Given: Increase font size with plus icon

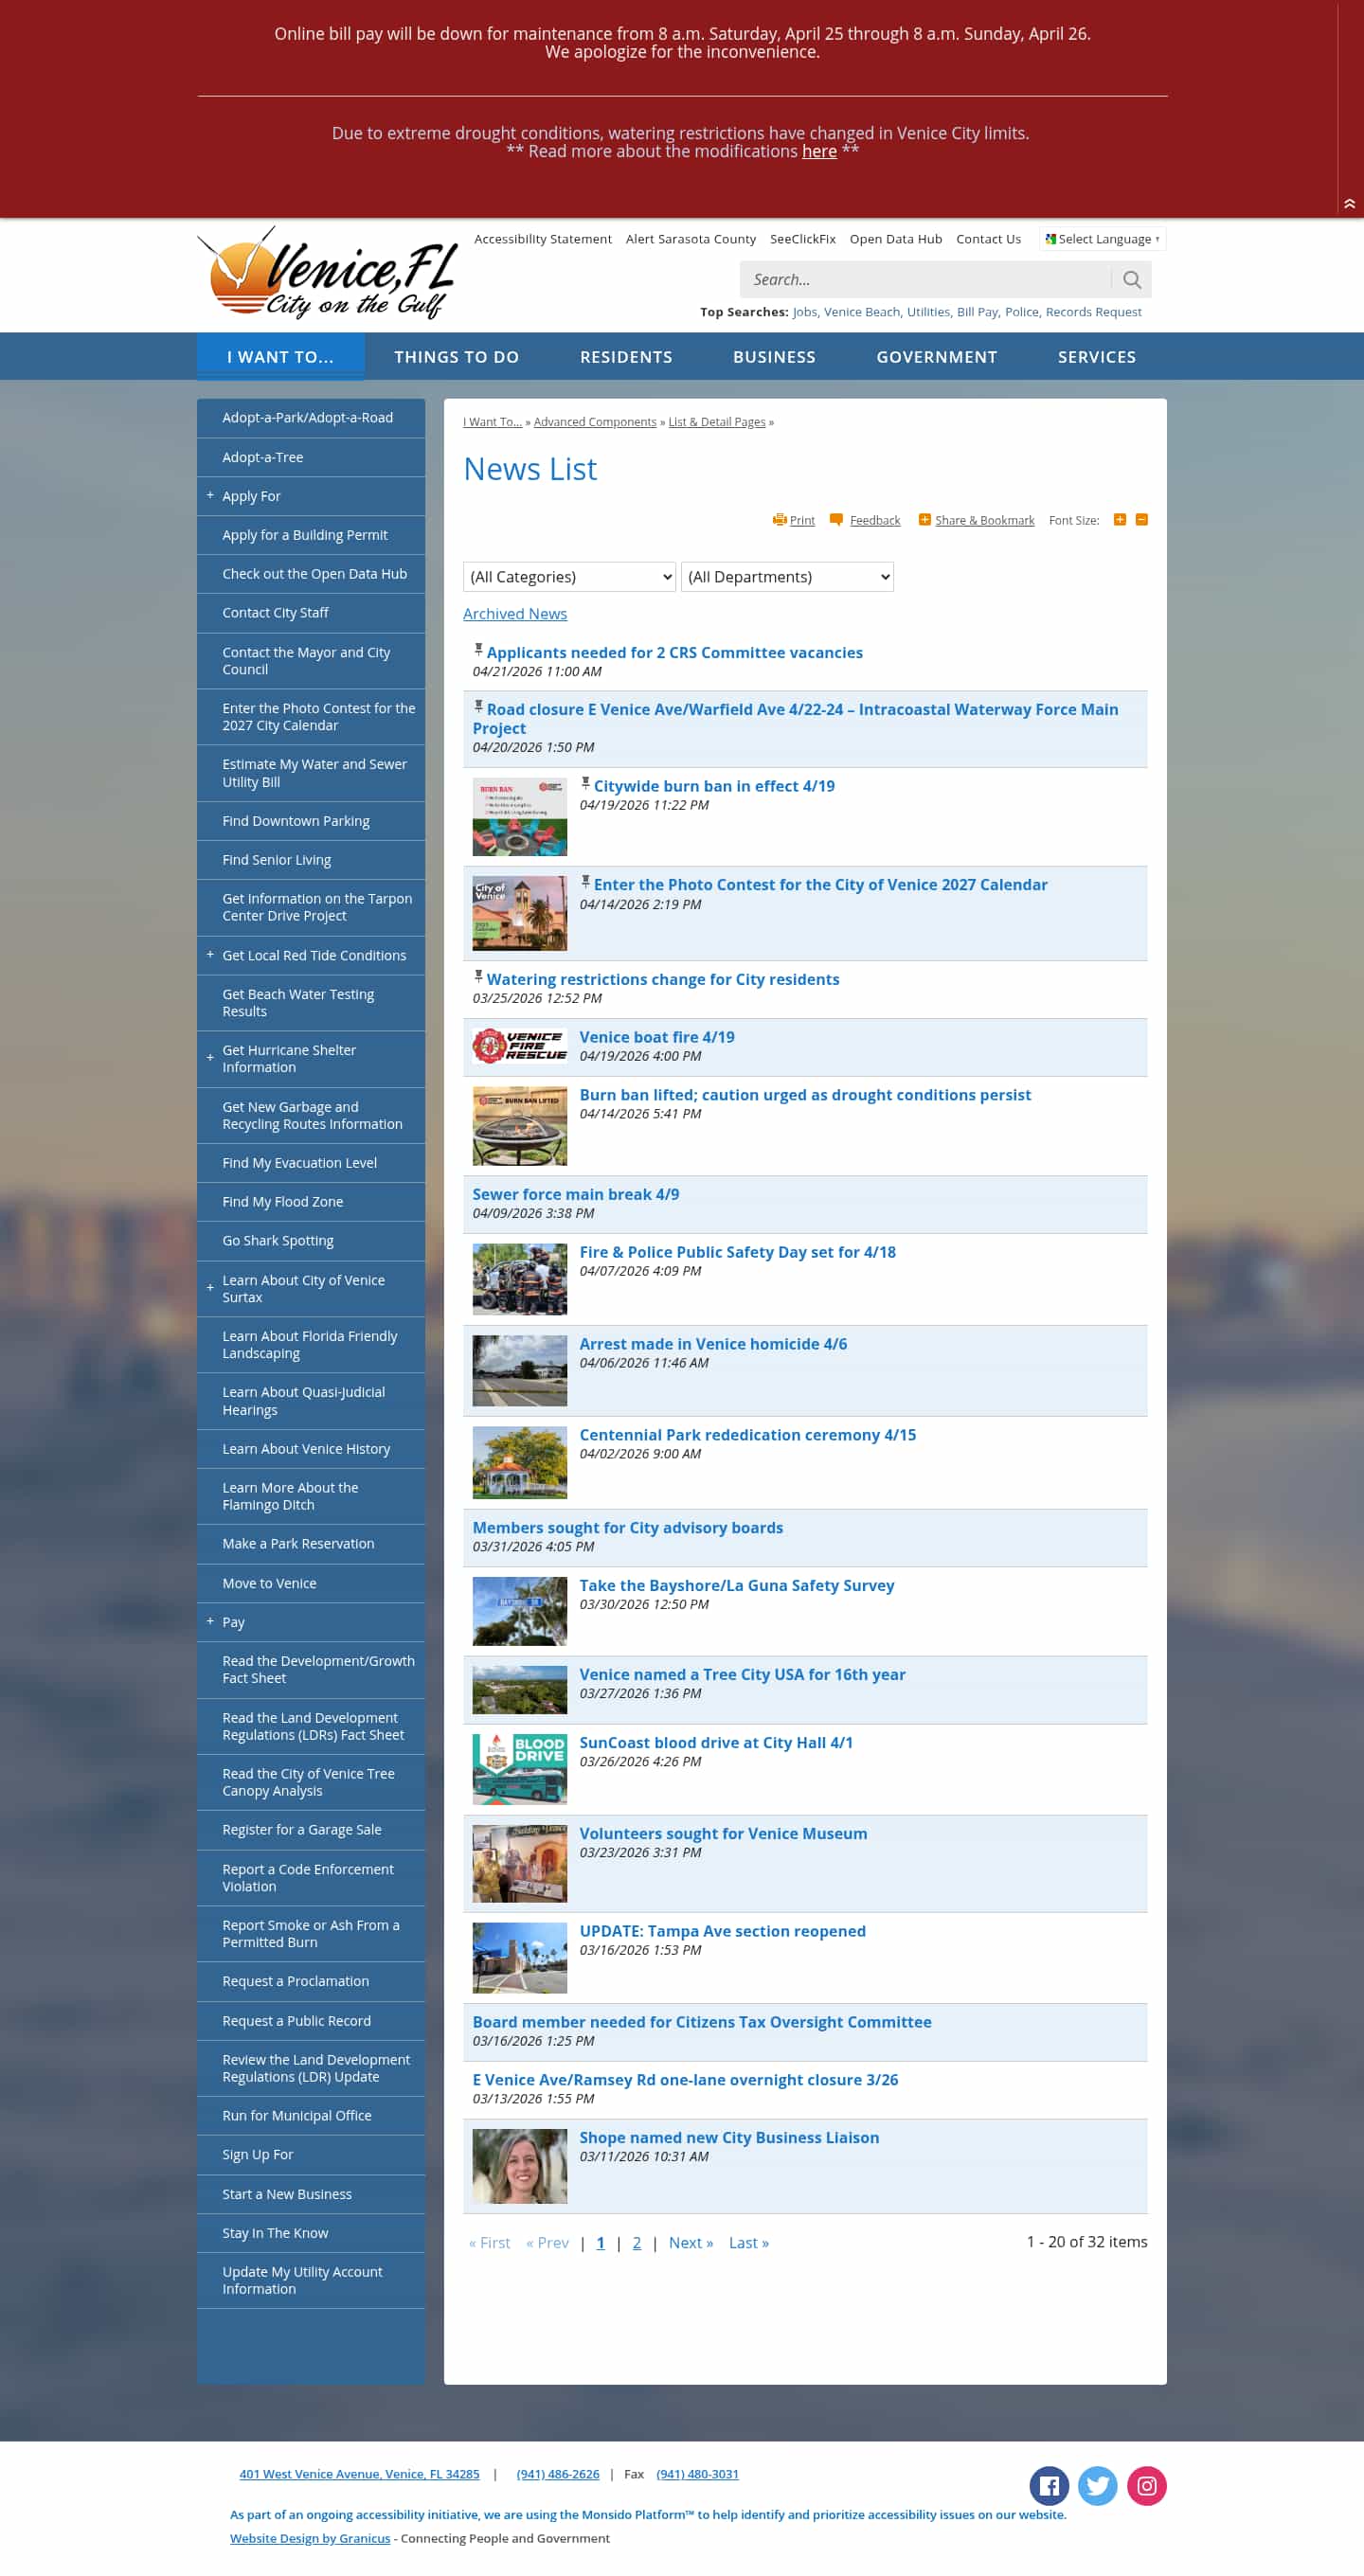Looking at the screenshot, I should coord(1120,519).
